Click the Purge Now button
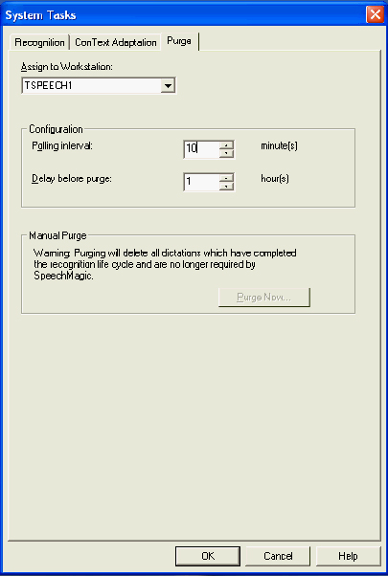This screenshot has width=388, height=576. 264,298
